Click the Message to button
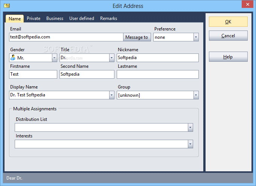The height and width of the screenshot is (186, 256). tap(137, 37)
